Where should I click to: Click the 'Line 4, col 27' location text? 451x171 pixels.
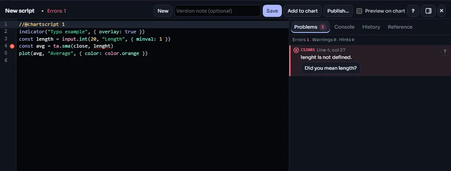(x=331, y=50)
